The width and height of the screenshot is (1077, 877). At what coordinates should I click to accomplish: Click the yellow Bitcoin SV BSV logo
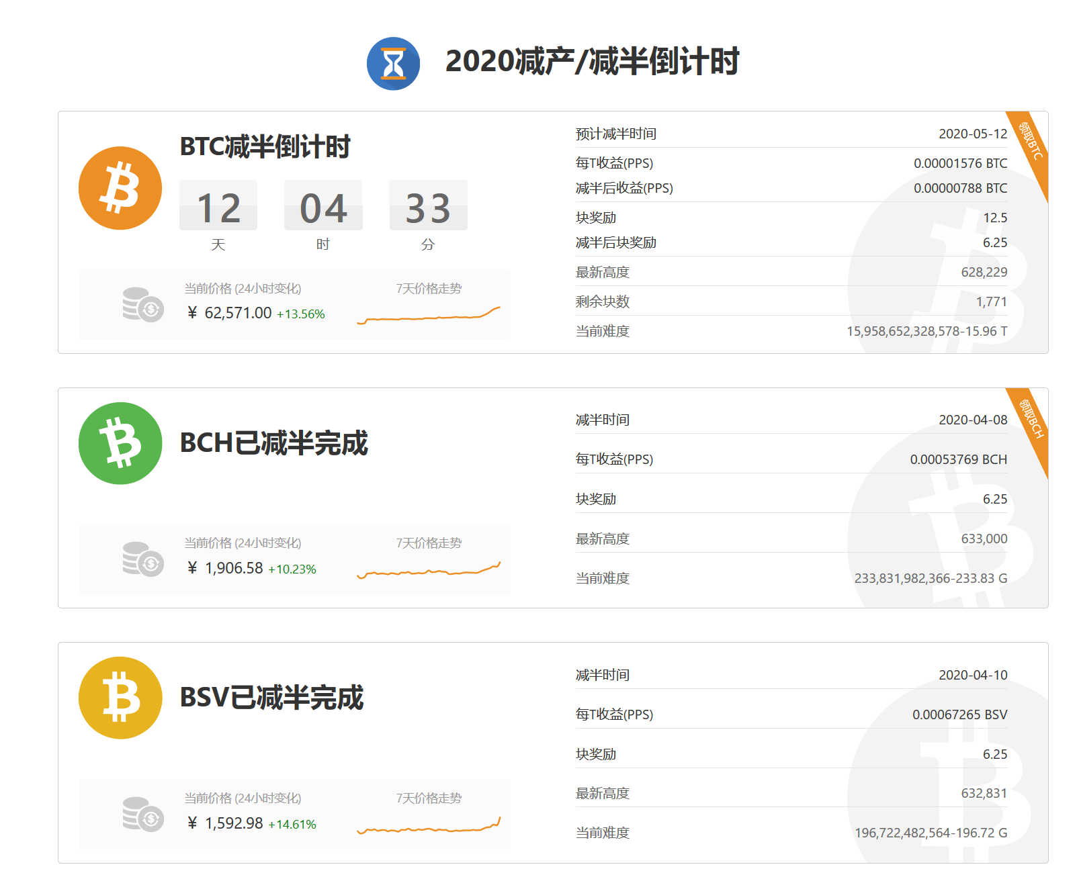point(120,698)
